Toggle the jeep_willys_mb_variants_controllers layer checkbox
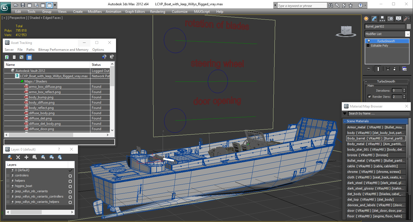413x222 pixels. 70,197
